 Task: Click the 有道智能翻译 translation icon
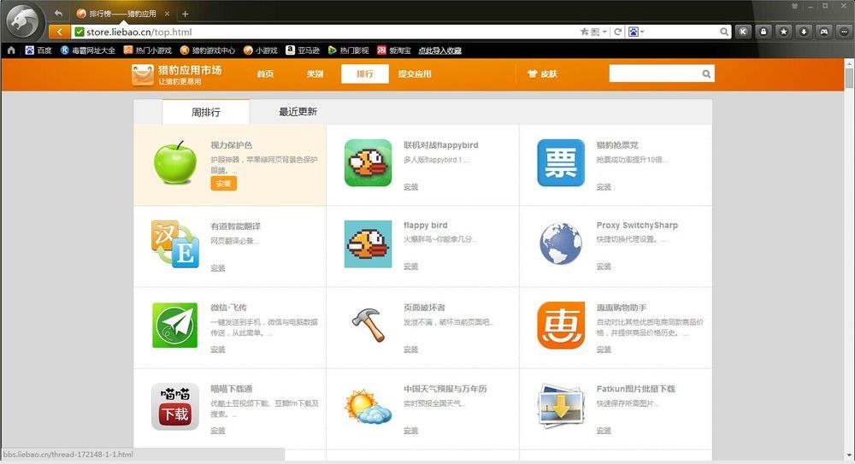click(x=175, y=244)
